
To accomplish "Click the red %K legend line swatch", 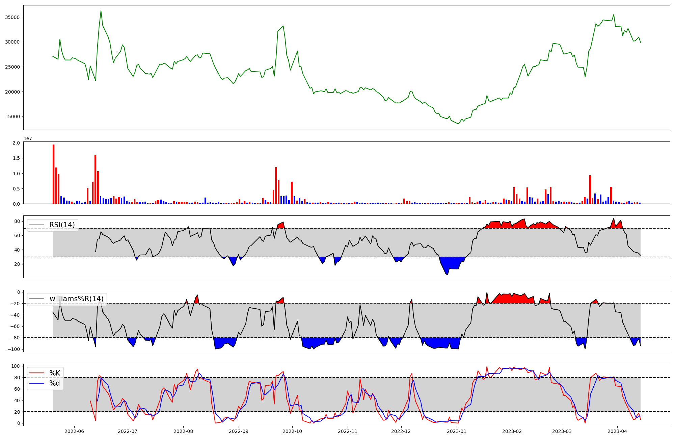I will point(37,373).
